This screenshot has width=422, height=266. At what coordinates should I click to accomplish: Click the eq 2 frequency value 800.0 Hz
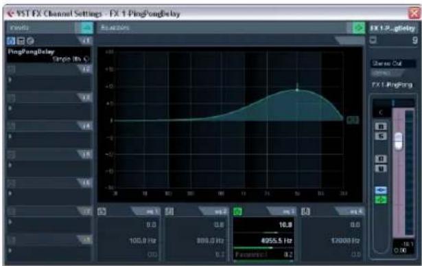210,241
